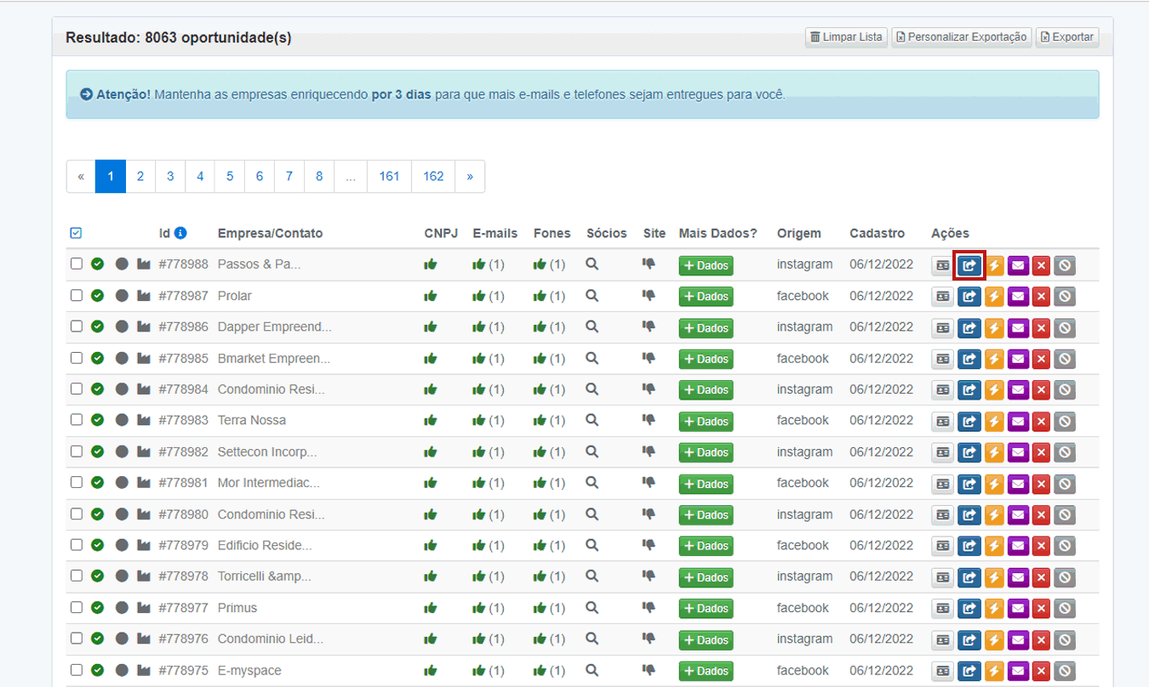Image resolution: width=1149 pixels, height=687 pixels.
Task: Click Limpar Lista button
Action: [x=846, y=37]
